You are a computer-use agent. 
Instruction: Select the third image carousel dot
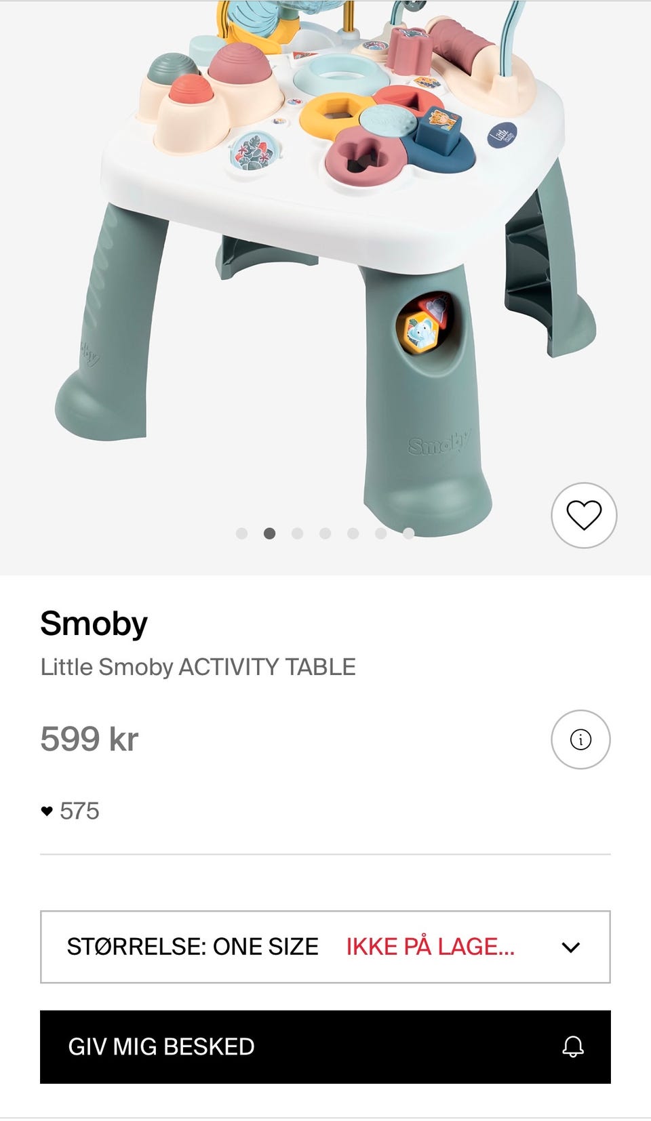(x=297, y=533)
